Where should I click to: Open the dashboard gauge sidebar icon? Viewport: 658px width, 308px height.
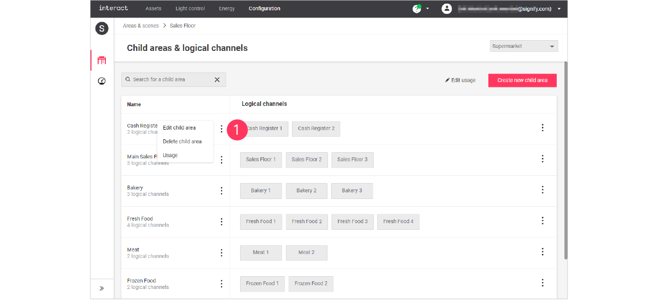pos(102,81)
